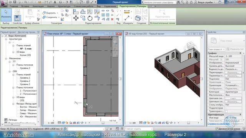Click Изменить button for Параметры о... row

point(233,76)
